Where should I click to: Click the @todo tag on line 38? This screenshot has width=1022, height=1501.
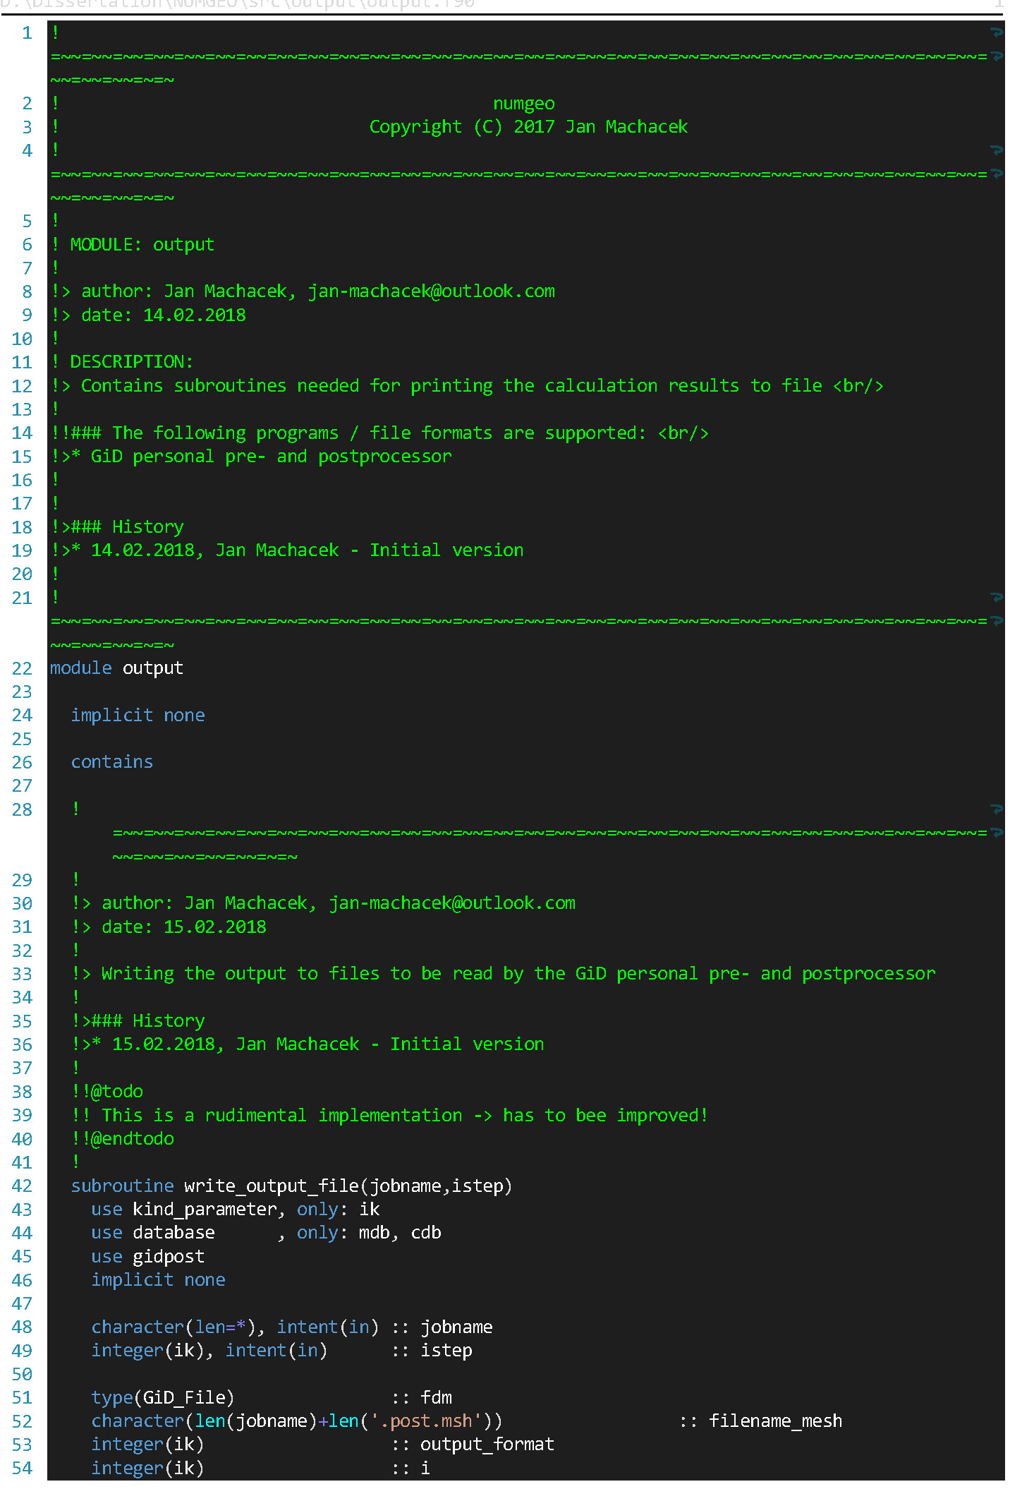coord(117,1092)
